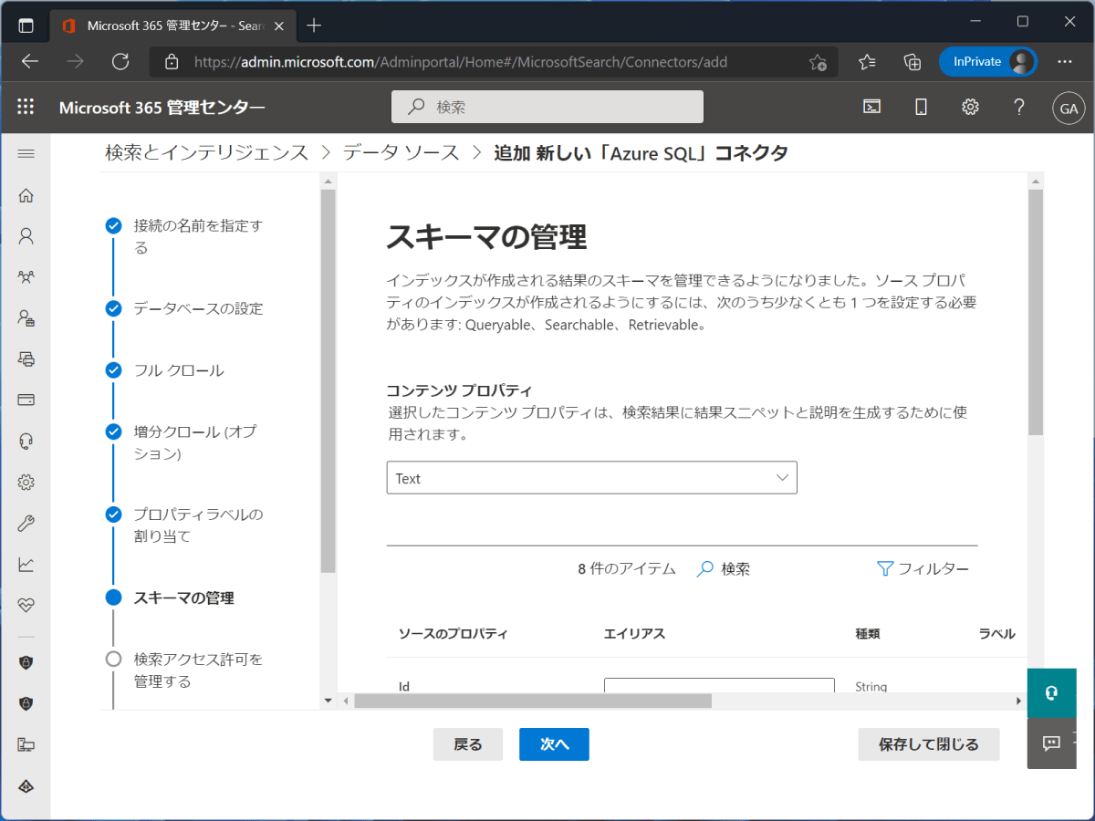Click the Microsoft 365 管理センター title
The image size is (1095, 821).
coord(162,108)
